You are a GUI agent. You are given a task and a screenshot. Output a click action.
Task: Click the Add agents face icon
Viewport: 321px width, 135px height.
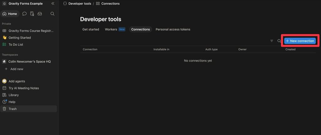point(4,81)
